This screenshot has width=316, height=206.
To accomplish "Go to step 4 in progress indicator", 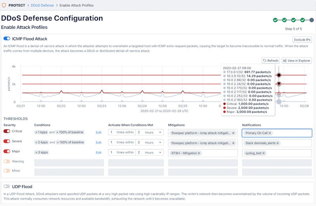I will 303,20.
